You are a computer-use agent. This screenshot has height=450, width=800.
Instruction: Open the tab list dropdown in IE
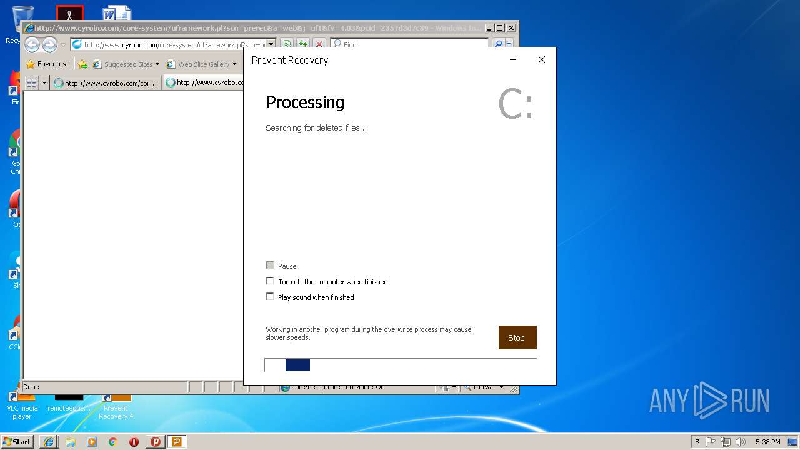pyautogui.click(x=44, y=82)
